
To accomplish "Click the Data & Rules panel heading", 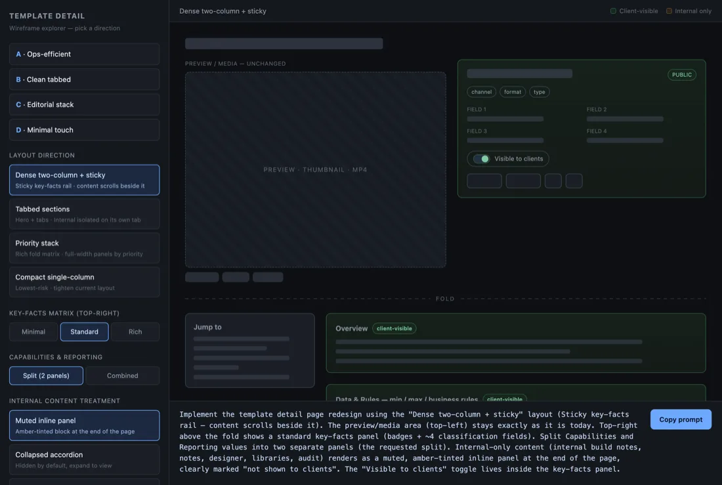I will [406, 399].
